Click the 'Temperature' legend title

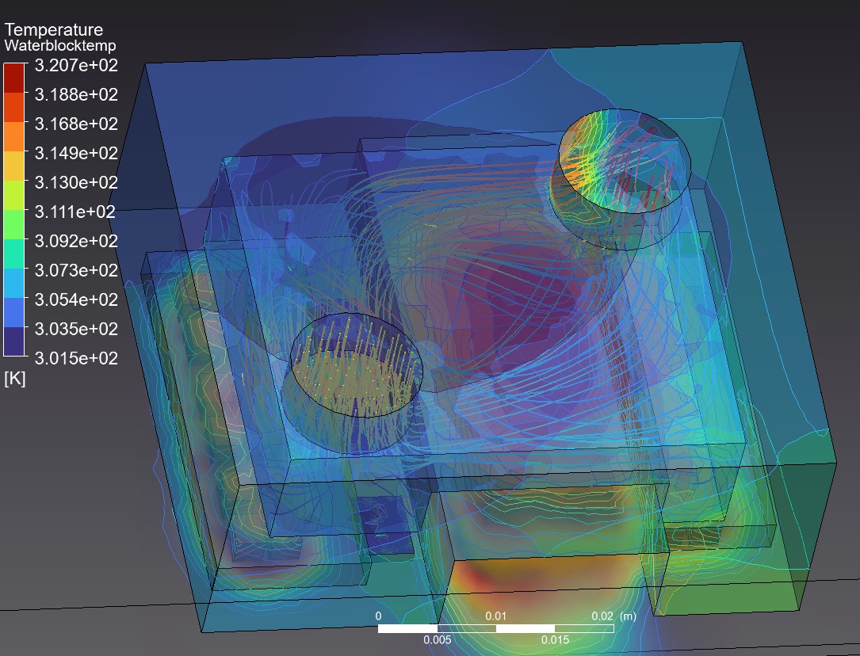tap(54, 29)
